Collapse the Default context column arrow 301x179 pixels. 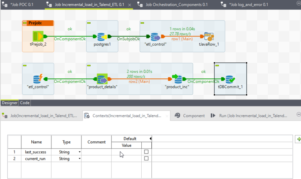click(x=150, y=139)
